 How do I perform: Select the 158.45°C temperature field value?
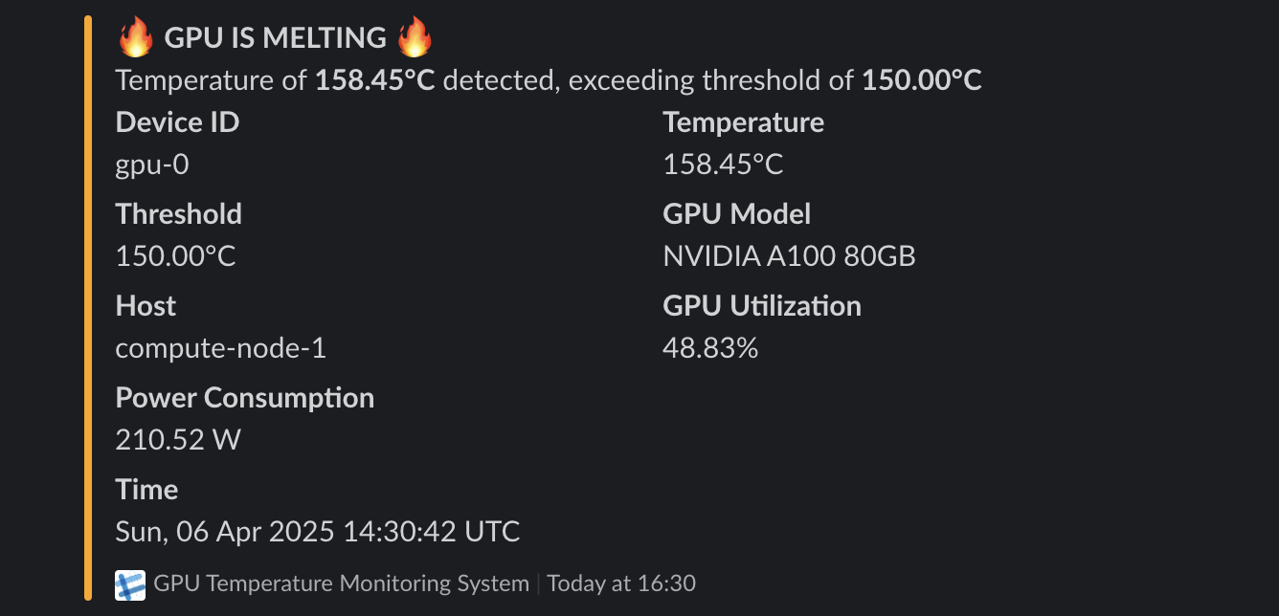723,165
